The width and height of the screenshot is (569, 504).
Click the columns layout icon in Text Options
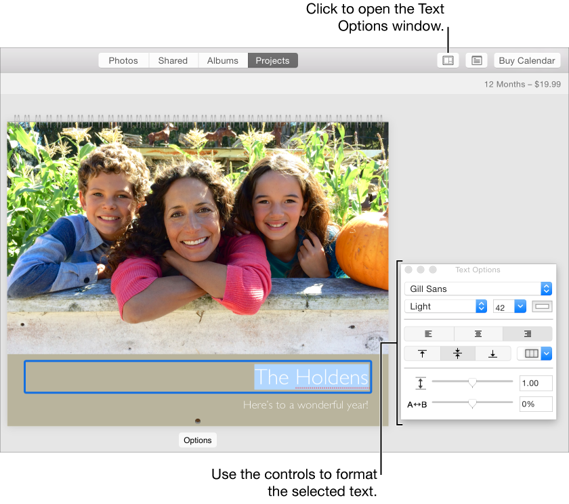point(531,353)
